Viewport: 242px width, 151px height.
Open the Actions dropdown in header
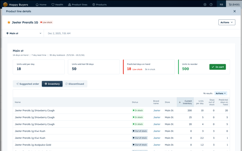point(226,22)
